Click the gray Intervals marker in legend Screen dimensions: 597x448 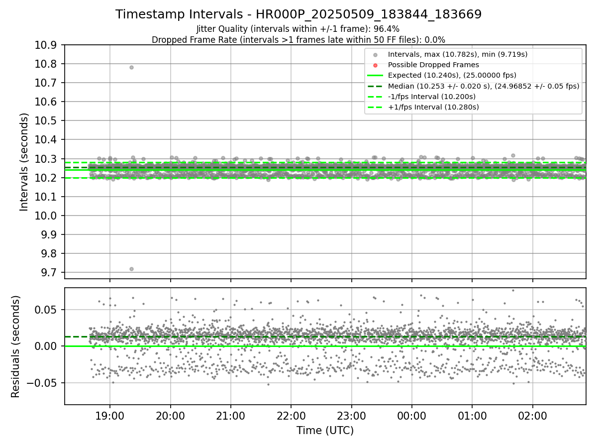pos(375,55)
